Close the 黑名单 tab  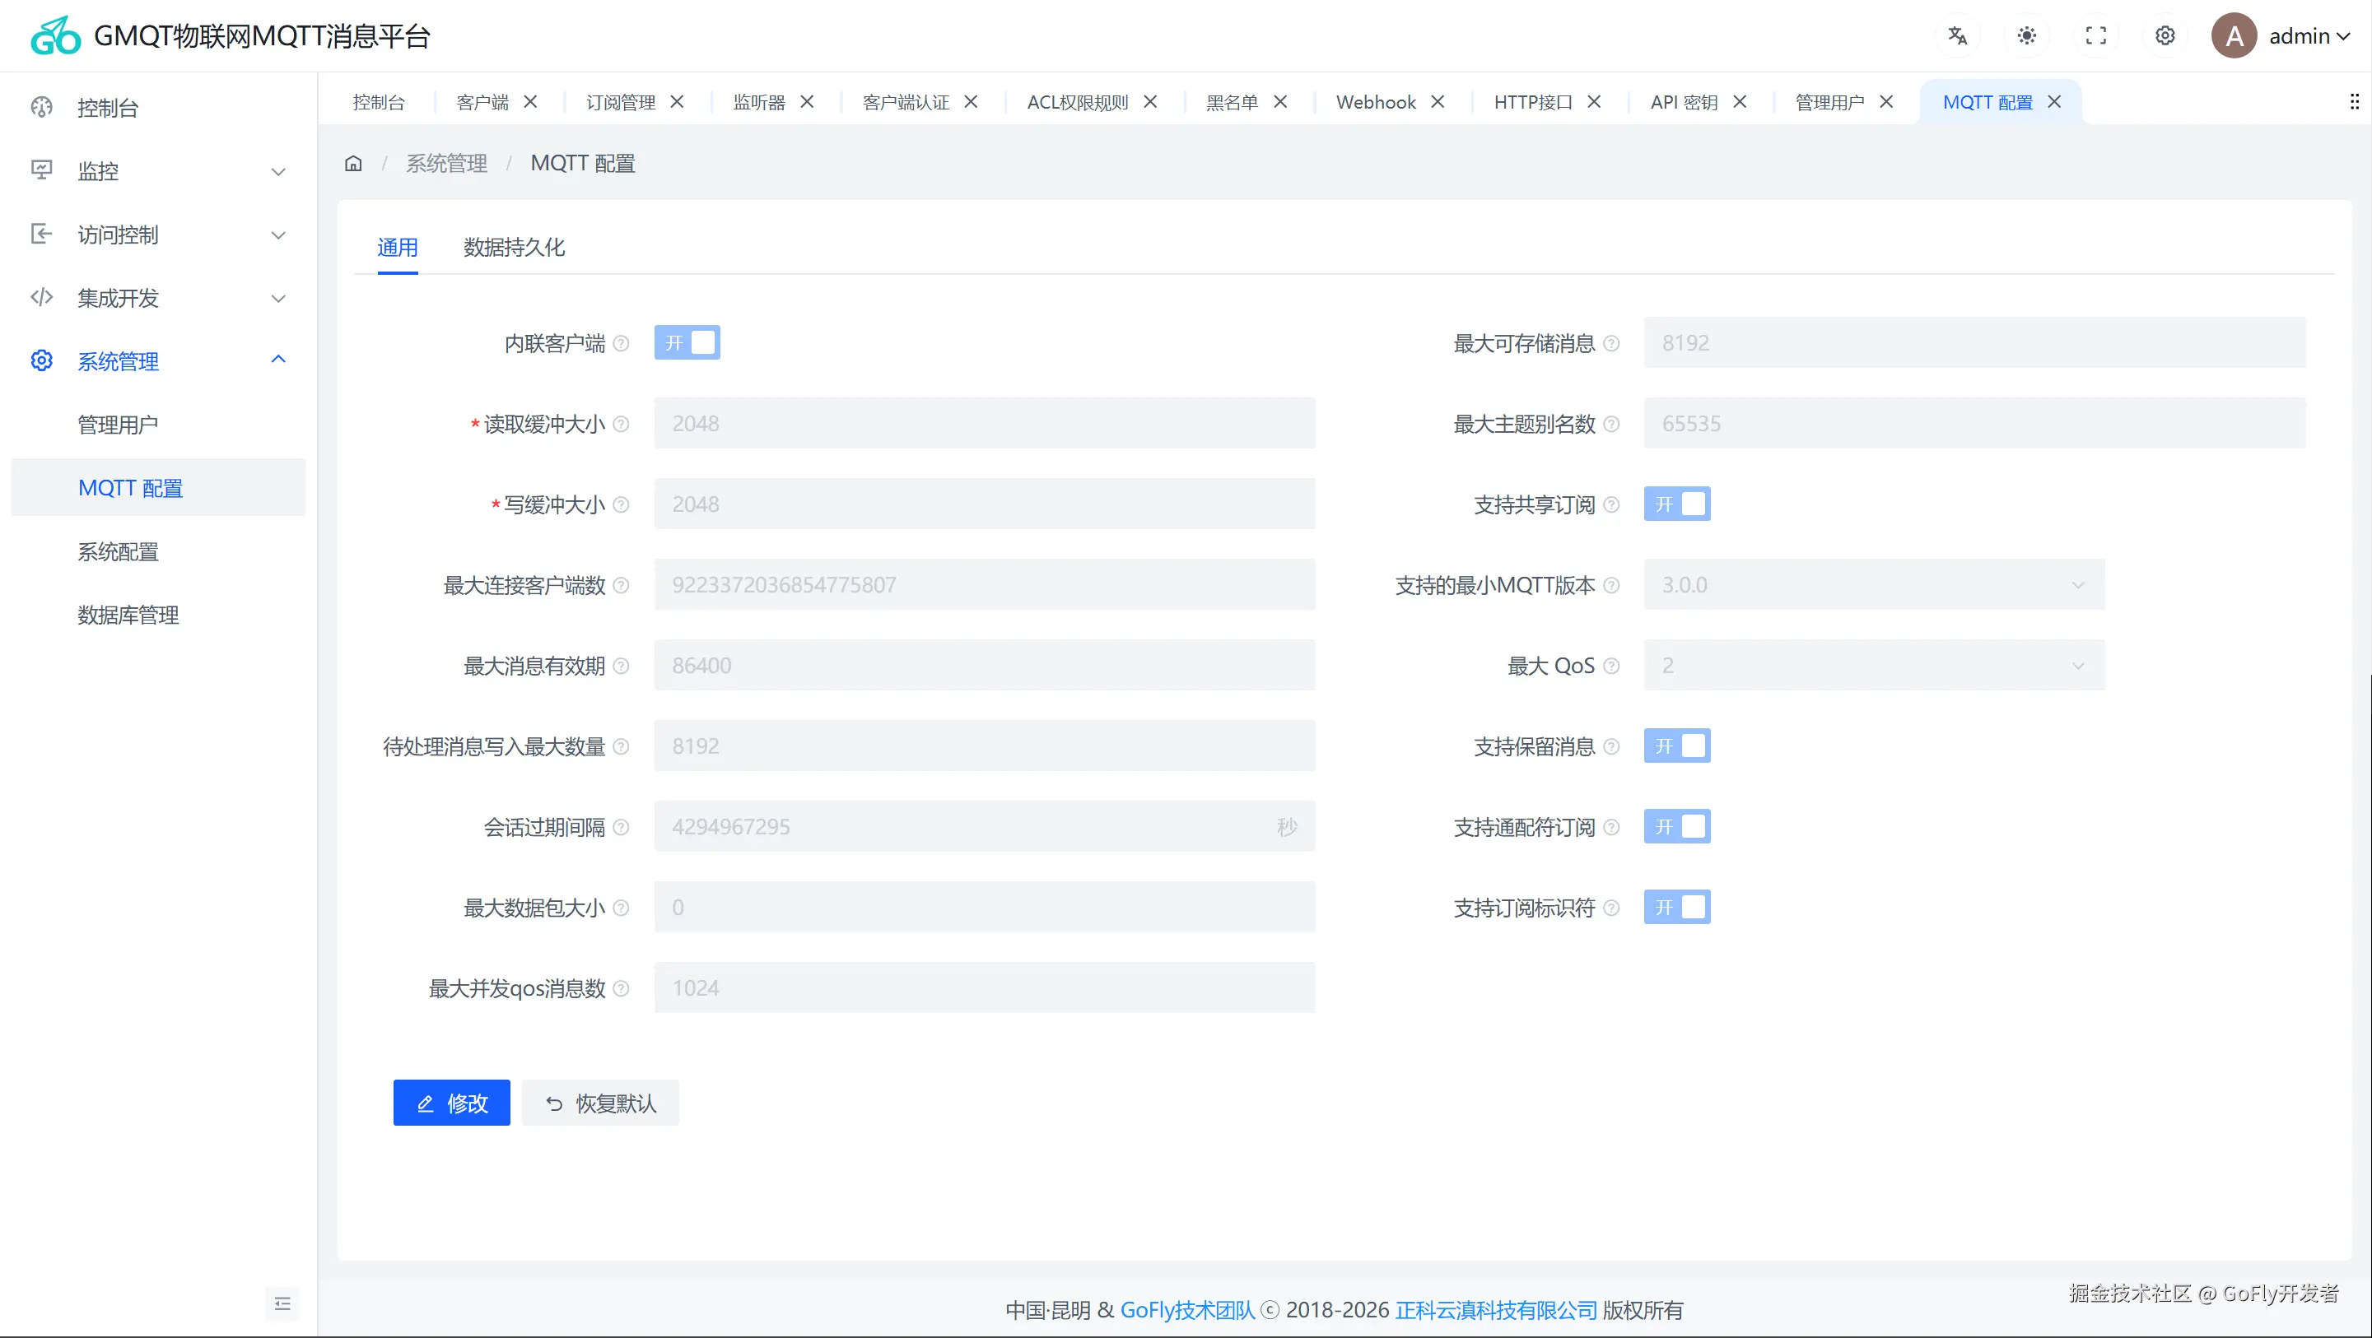coord(1280,101)
